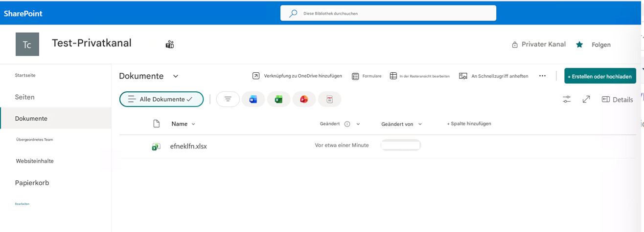Open the Geändert von column dropdown

coord(402,124)
